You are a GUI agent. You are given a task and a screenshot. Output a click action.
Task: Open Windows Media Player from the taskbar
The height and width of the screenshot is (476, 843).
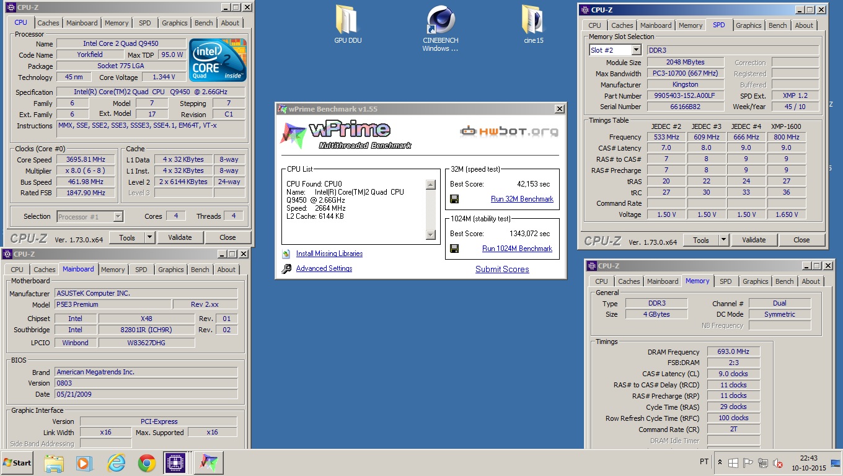pyautogui.click(x=84, y=463)
